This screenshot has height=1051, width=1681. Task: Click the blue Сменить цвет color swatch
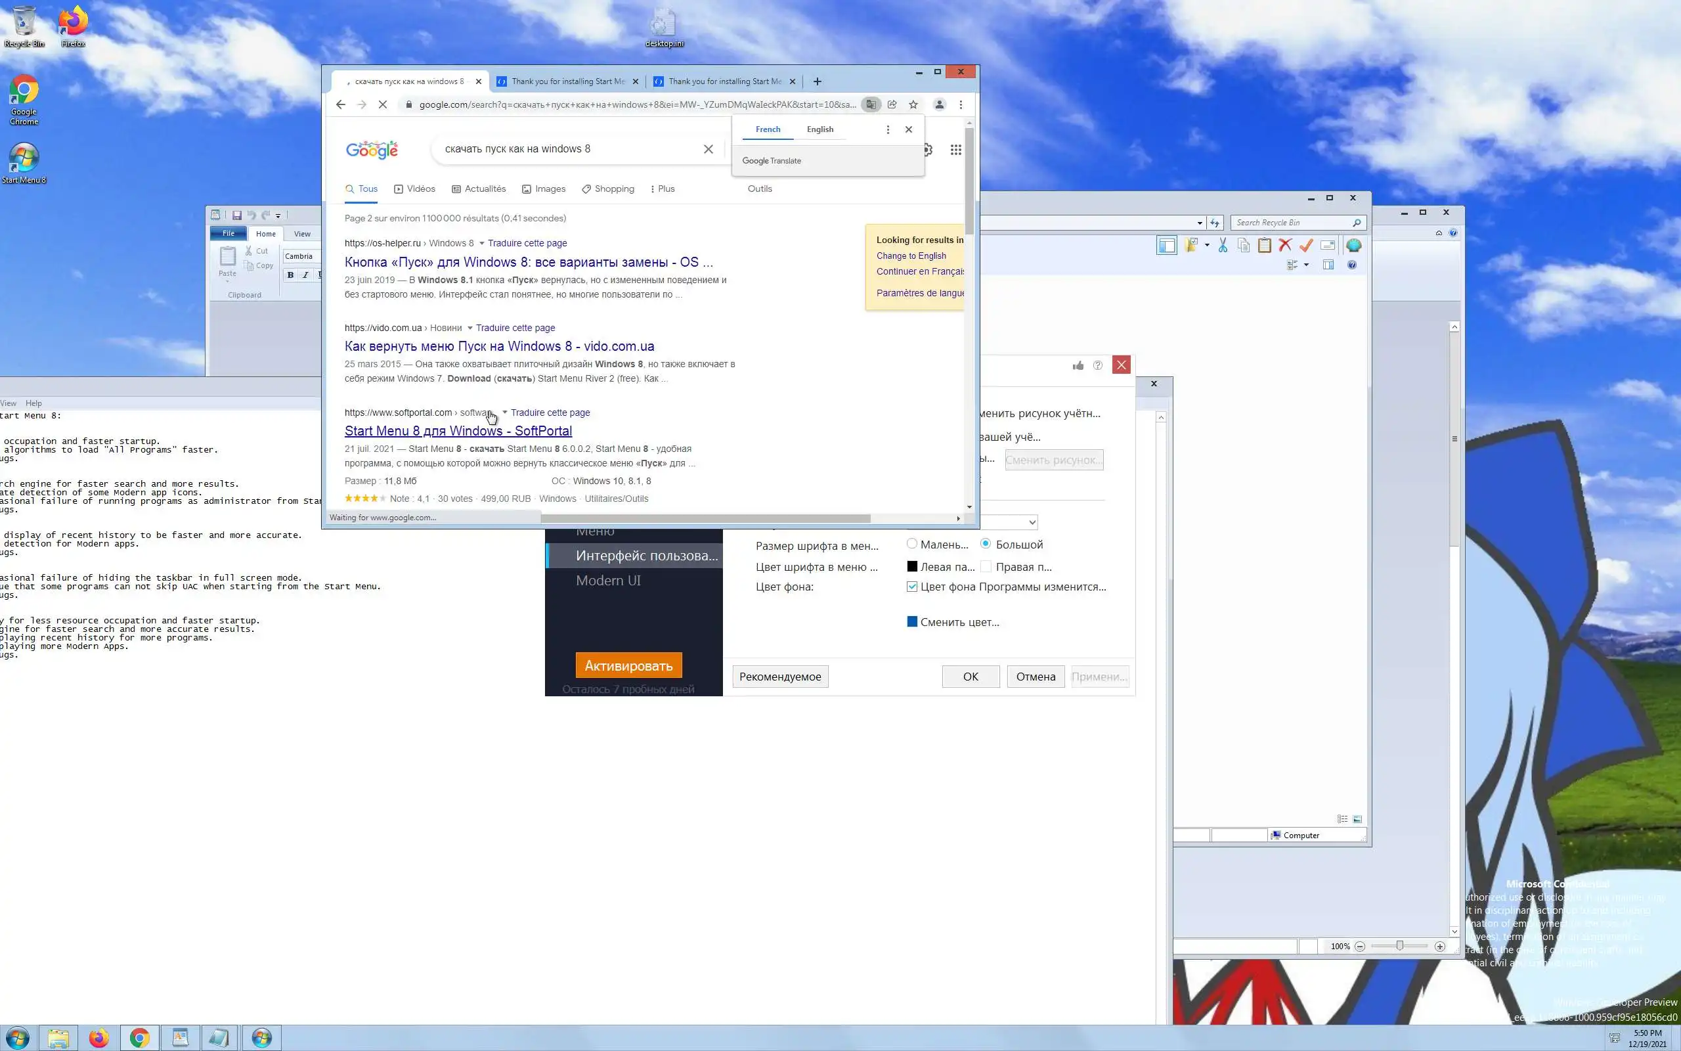pos(912,621)
